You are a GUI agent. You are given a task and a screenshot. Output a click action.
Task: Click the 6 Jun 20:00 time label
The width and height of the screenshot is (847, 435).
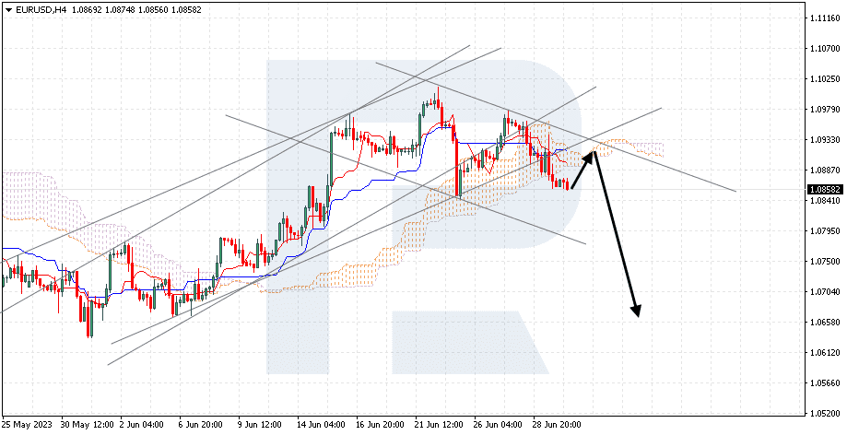coord(200,425)
